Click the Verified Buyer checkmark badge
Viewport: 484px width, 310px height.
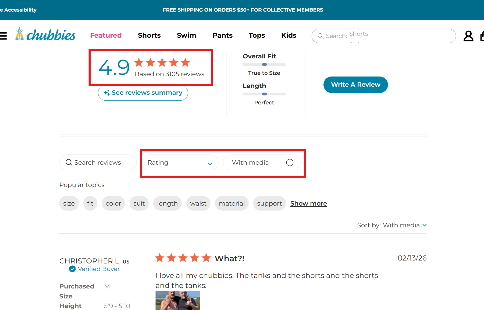[x=72, y=269]
